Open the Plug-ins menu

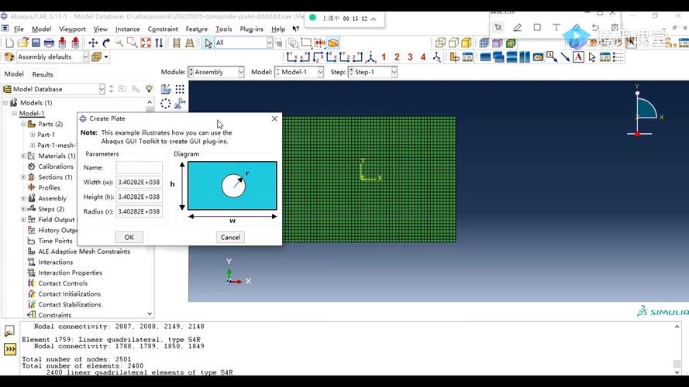click(252, 29)
